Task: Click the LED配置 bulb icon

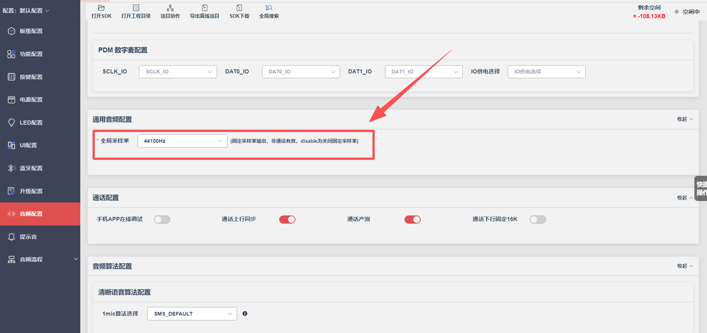Action: click(12, 122)
